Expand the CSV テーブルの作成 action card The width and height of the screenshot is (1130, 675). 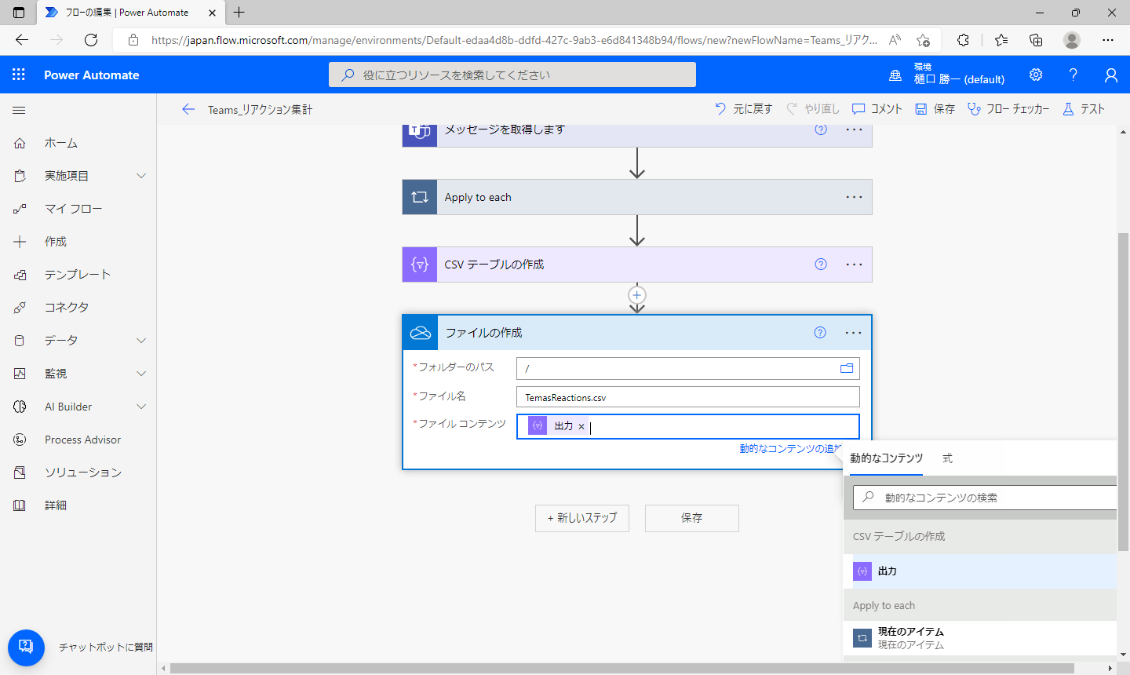(x=637, y=265)
